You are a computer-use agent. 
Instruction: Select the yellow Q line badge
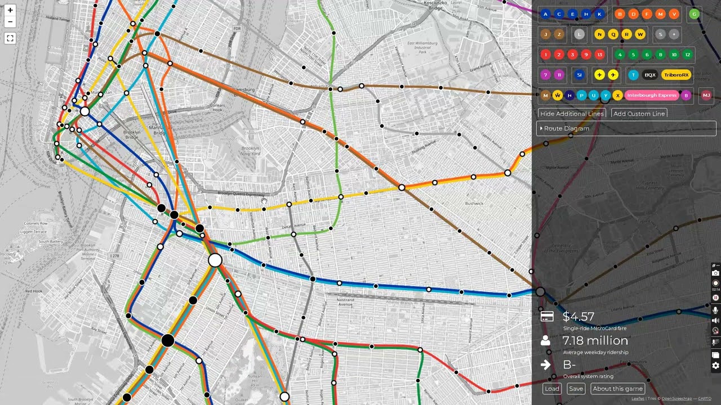[x=613, y=34]
